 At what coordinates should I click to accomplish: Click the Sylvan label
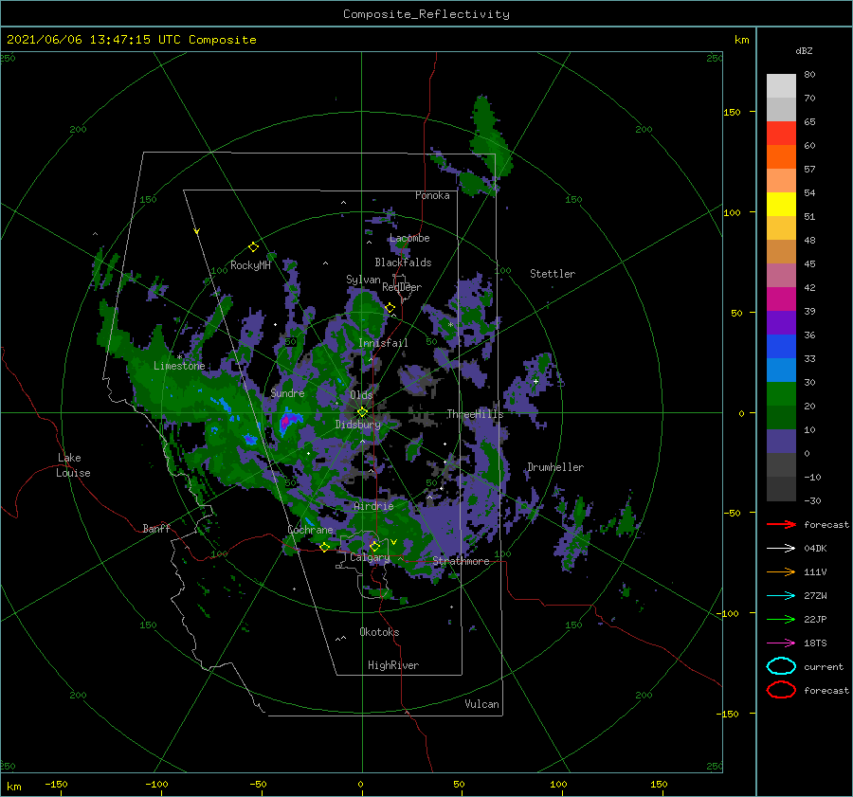tap(363, 280)
